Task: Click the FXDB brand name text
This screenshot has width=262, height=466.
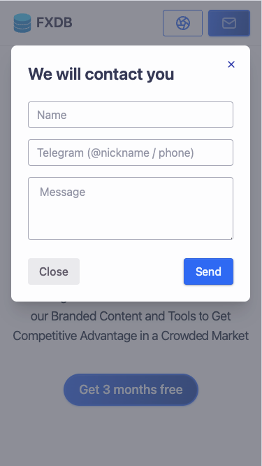Action: click(x=54, y=23)
